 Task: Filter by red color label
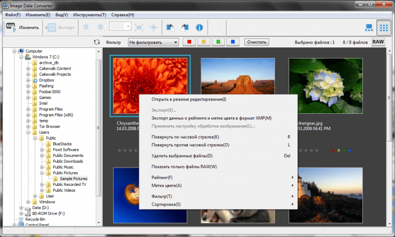point(190,42)
